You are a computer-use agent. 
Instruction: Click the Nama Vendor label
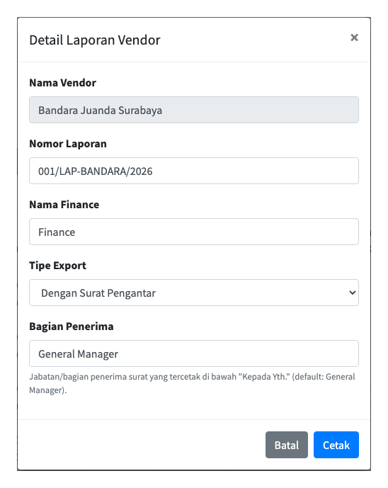click(x=62, y=83)
